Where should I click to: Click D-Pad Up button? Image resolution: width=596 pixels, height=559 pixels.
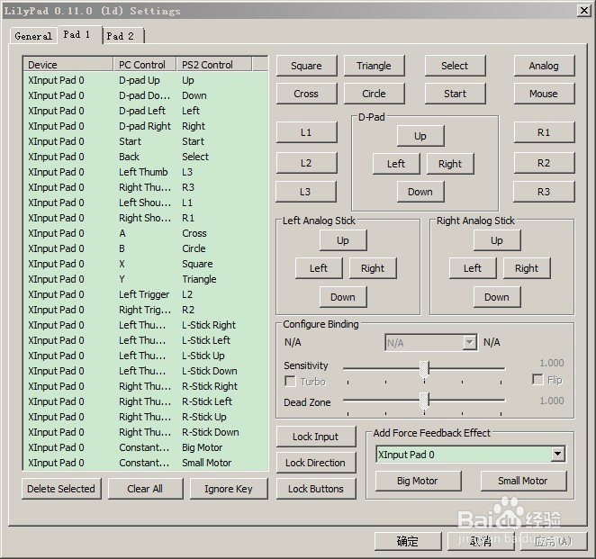420,136
